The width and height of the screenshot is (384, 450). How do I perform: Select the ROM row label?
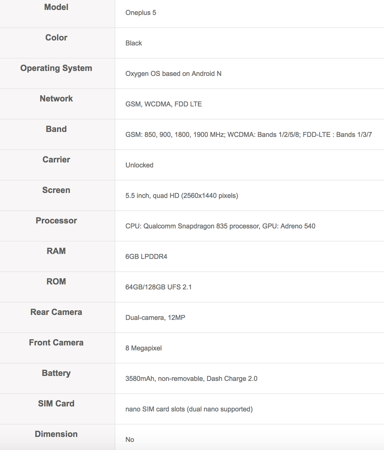click(x=56, y=282)
